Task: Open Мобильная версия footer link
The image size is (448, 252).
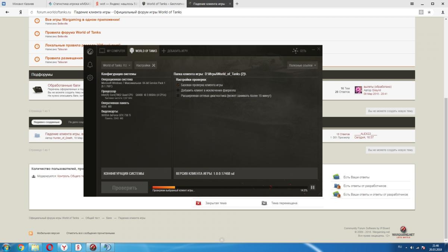Action: click(x=48, y=233)
